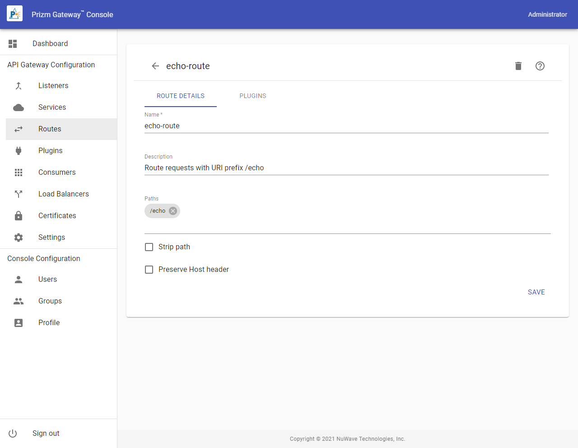578x448 pixels.
Task: Click the Listeners sidebar icon
Action: (19, 86)
